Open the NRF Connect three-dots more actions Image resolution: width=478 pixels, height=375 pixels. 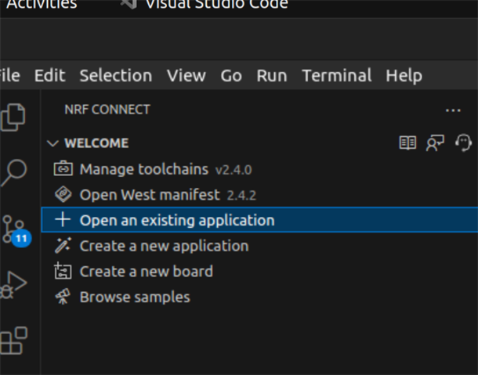pyautogui.click(x=453, y=110)
